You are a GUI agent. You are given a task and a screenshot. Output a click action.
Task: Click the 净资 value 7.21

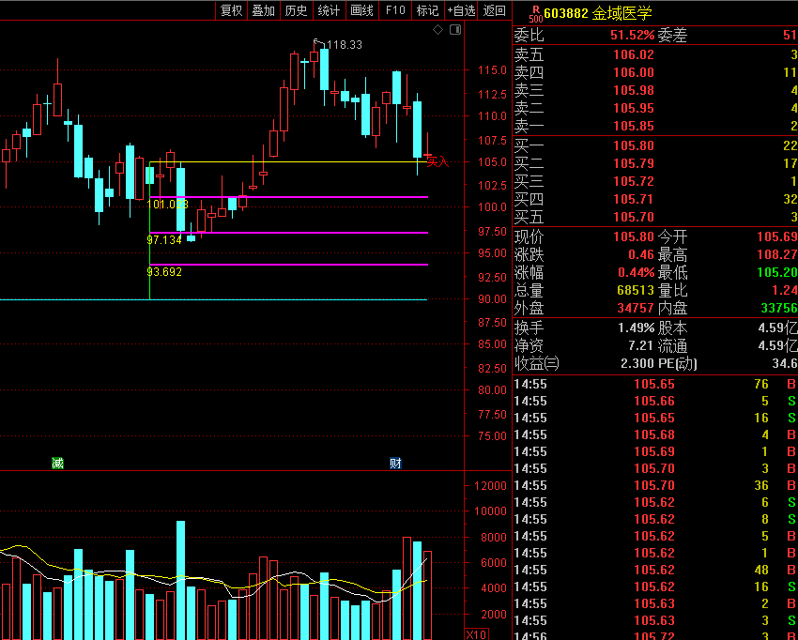click(x=640, y=346)
